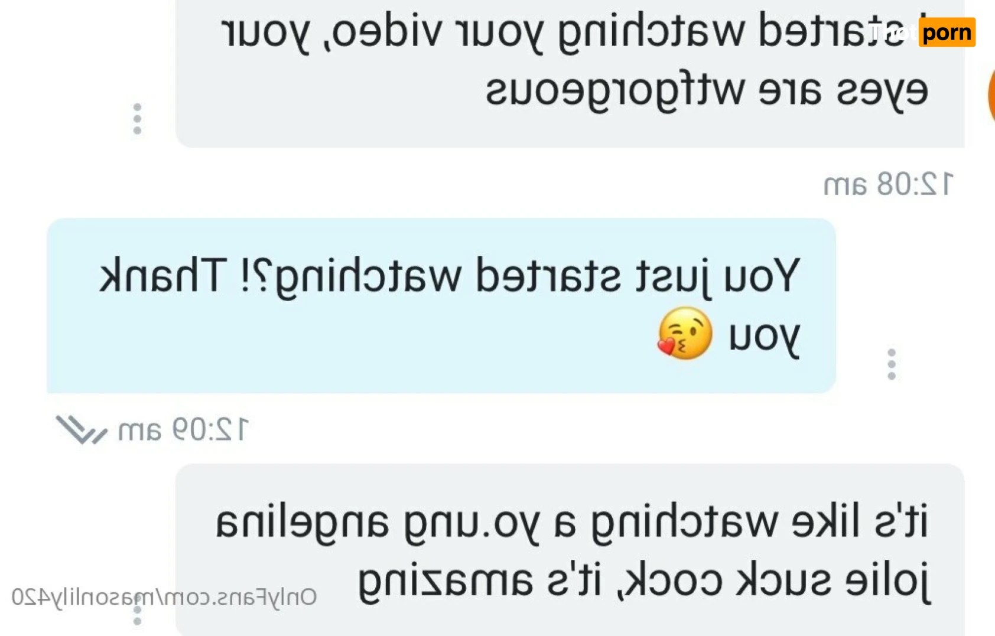Open three-dot menu beside the bottom gray message

click(x=137, y=610)
